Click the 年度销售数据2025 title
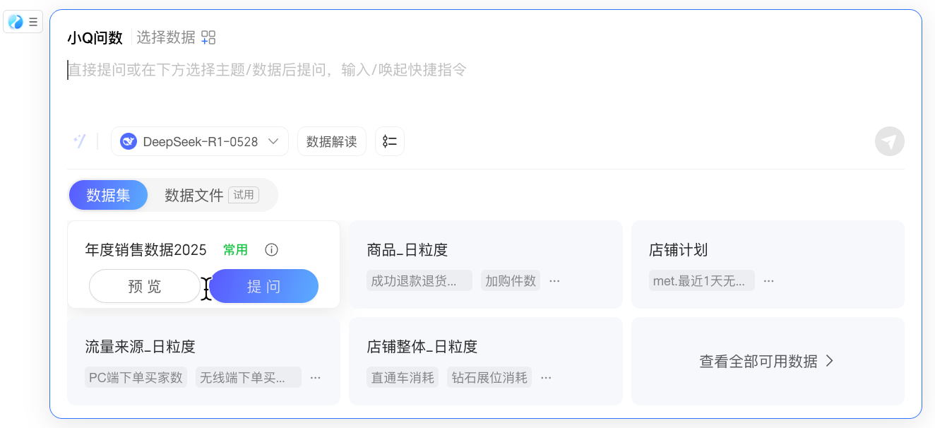Viewport: 935px width, 428px height. (x=145, y=250)
